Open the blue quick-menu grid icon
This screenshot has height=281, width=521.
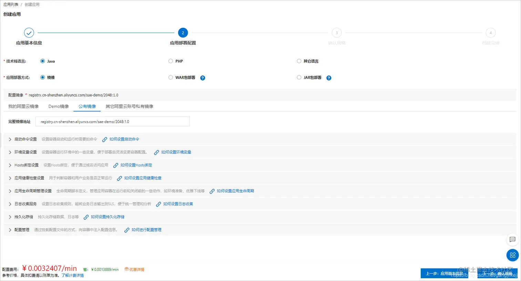click(x=512, y=255)
